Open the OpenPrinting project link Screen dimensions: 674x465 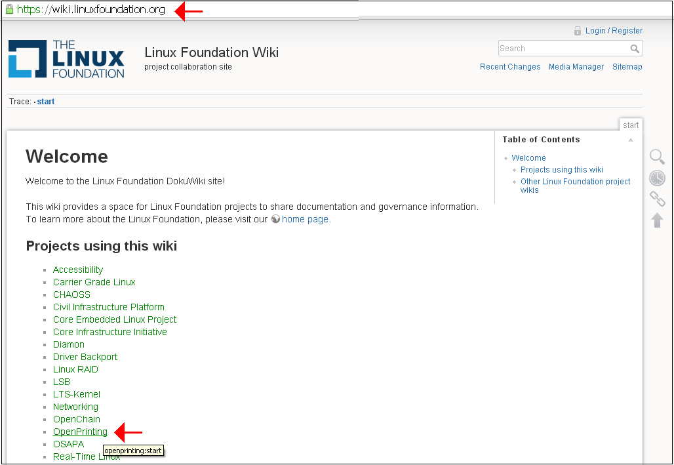point(81,432)
